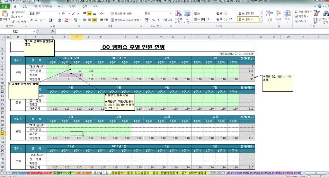This screenshot has width=329, height=177.
Task: Click cell with red value 2 in 퇴원생 row
Action: [65, 75]
